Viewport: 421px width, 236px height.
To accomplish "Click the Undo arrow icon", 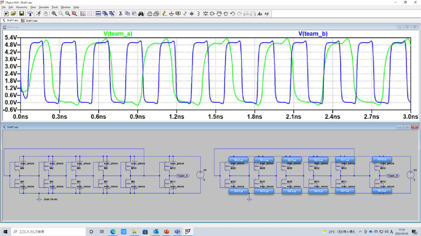I will pyautogui.click(x=233, y=14).
